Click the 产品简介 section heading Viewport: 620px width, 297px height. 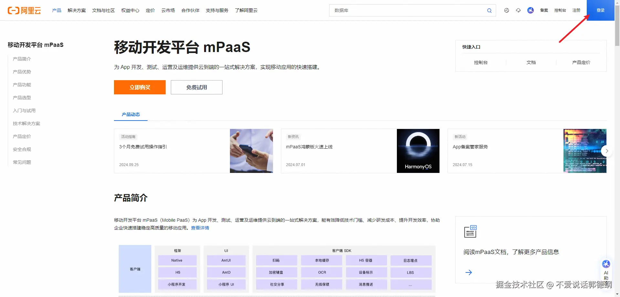[x=131, y=198]
